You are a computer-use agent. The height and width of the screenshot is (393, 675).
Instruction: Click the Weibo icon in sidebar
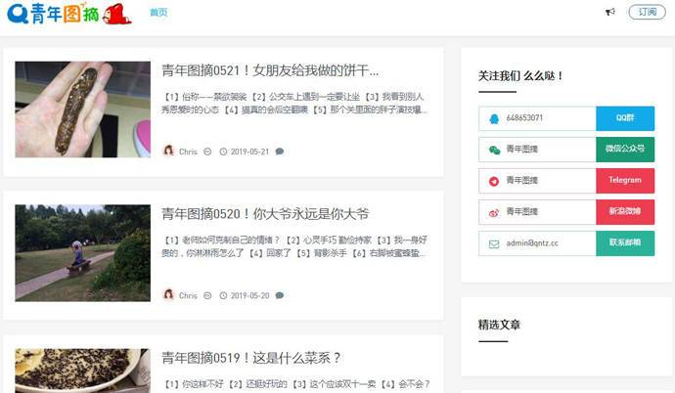tap(494, 213)
